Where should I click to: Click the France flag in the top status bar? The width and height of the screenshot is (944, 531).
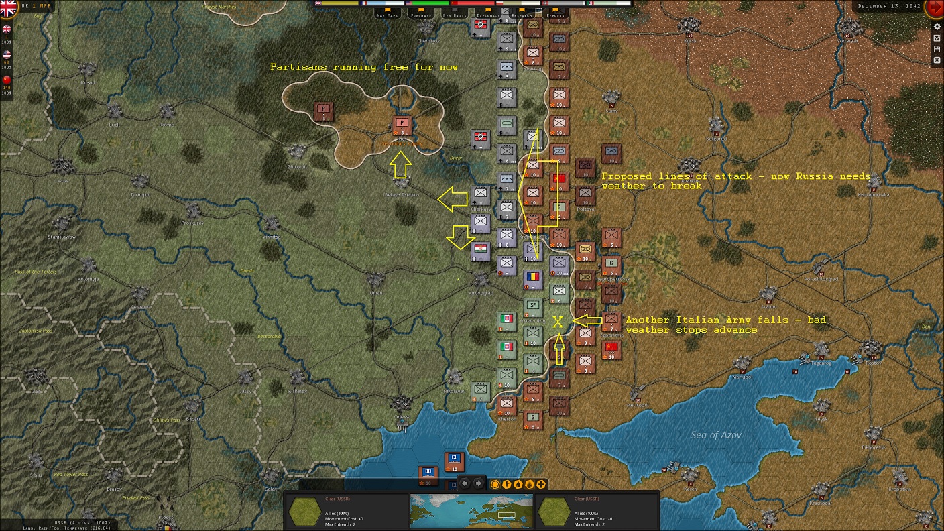(363, 3)
